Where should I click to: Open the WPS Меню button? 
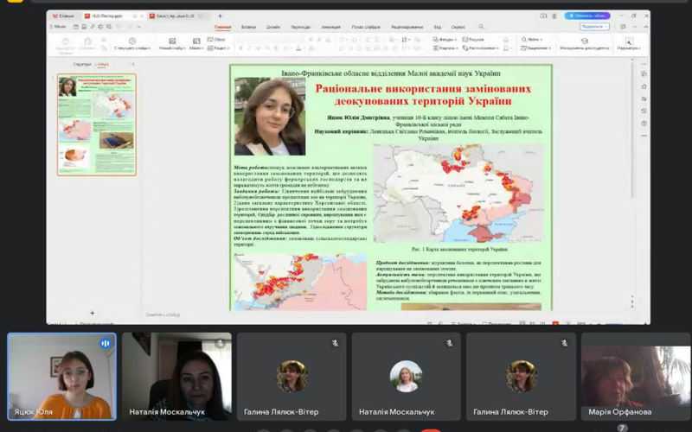[x=57, y=27]
